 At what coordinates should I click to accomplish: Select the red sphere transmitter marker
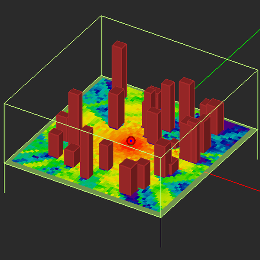coord(131,141)
